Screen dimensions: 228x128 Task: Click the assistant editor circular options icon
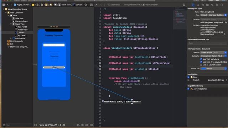184,5
